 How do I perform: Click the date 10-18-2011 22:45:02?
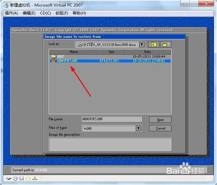pyautogui.click(x=149, y=61)
